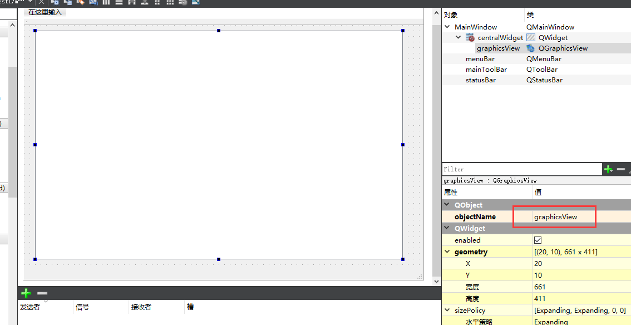Select the Edit Tab Order toolbar icon
Viewport: 631px width, 325px height.
92,2
